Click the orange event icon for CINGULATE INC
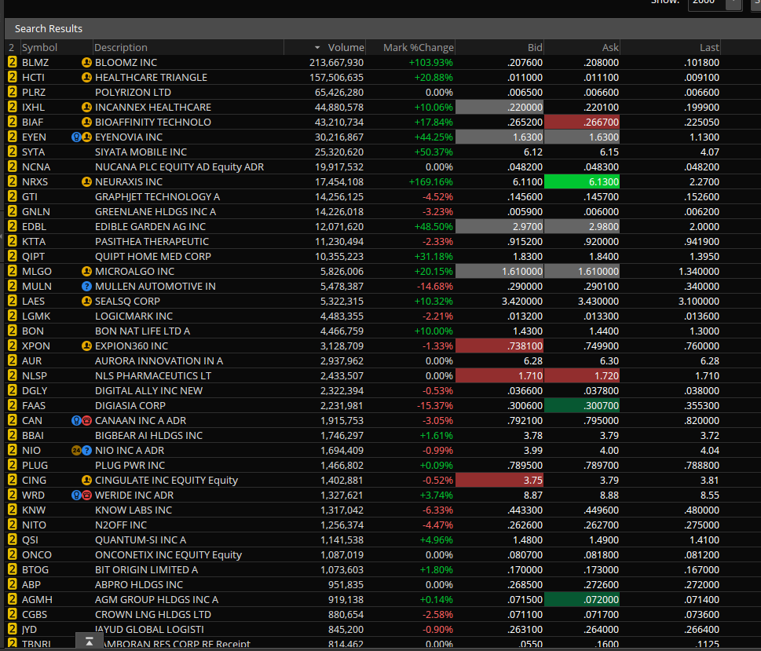Viewport: 761px width, 651px height. point(86,480)
